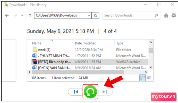Click the THUYET MINH Word file icon
The width and height of the screenshot is (178, 103).
coord(35,56)
